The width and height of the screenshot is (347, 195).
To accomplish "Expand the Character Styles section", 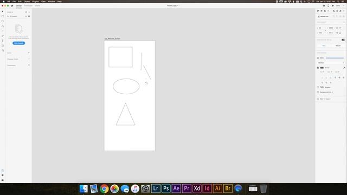I will [29, 59].
